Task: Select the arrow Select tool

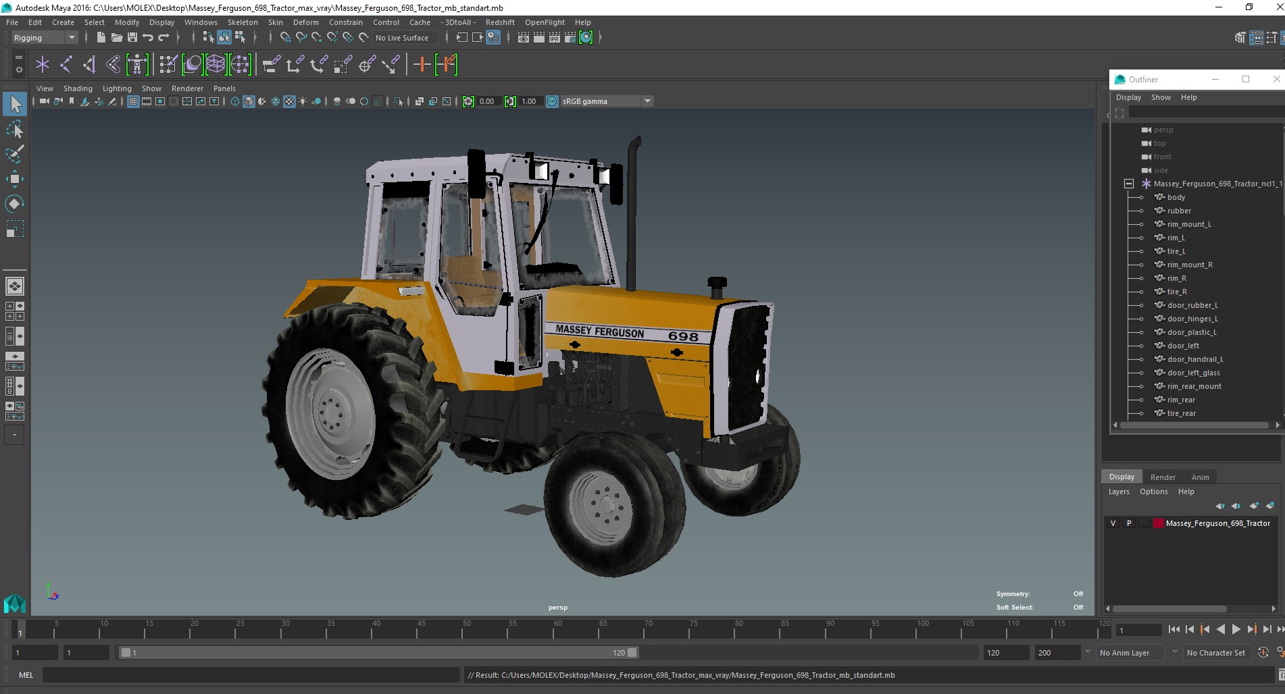Action: coord(15,104)
